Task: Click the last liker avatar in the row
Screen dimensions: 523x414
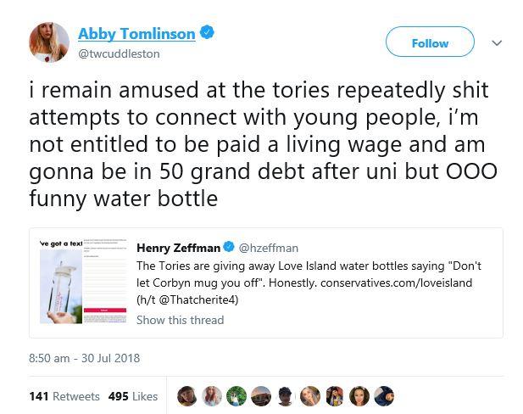Action: pyautogui.click(x=384, y=396)
